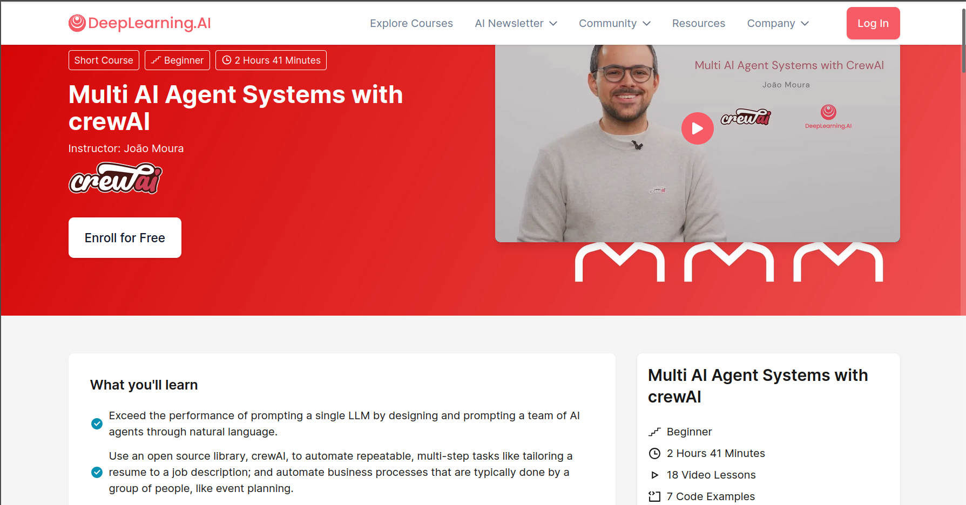
Task: Go to Resources page
Action: 699,23
